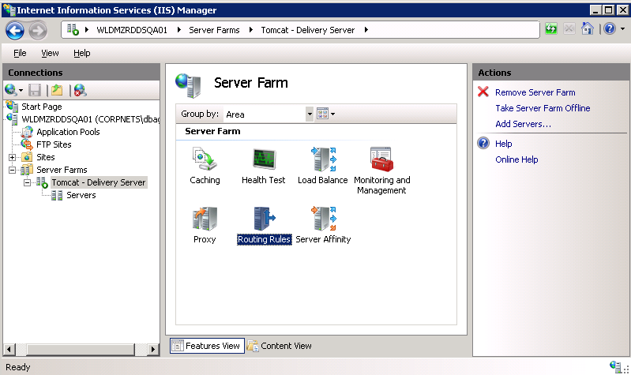Click the Help question-mark toolbar icon

[610, 28]
